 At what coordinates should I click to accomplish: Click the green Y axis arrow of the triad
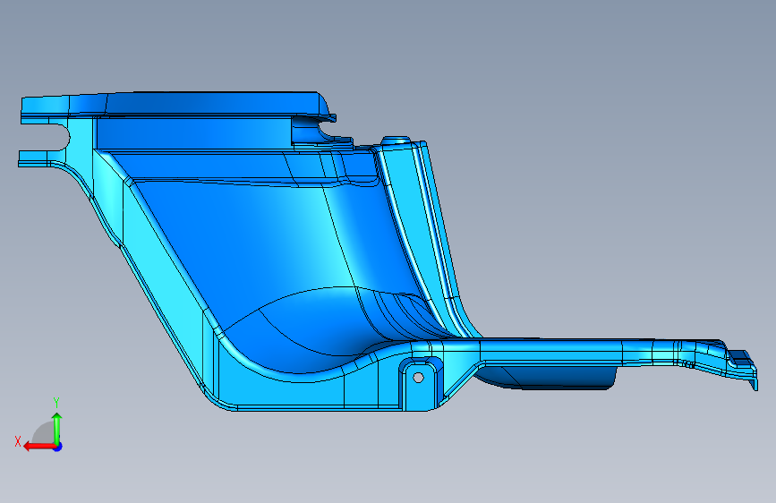point(57,429)
